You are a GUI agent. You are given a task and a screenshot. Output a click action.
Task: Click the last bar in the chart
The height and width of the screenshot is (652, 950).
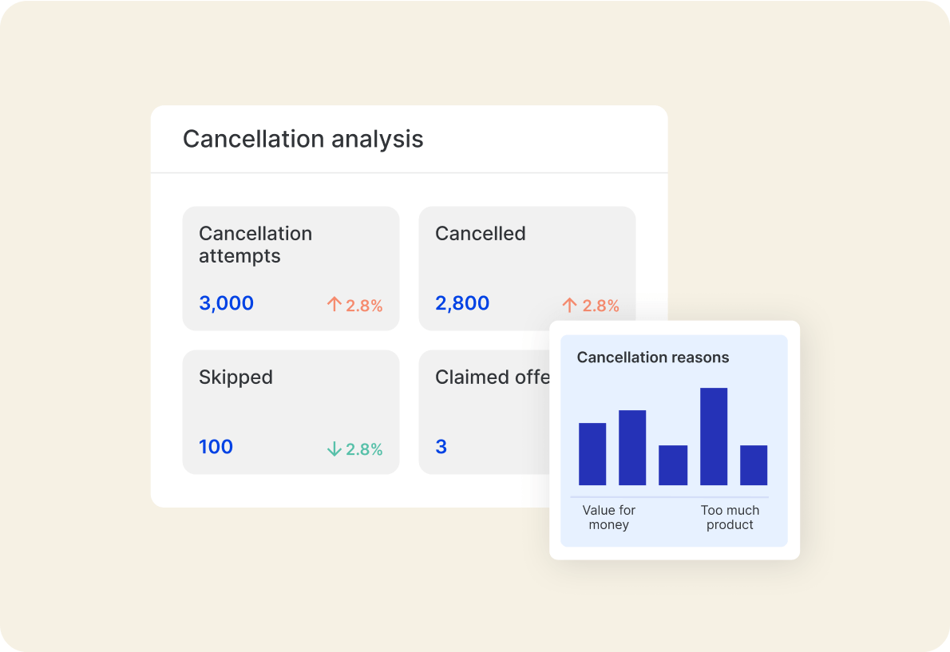tap(754, 465)
